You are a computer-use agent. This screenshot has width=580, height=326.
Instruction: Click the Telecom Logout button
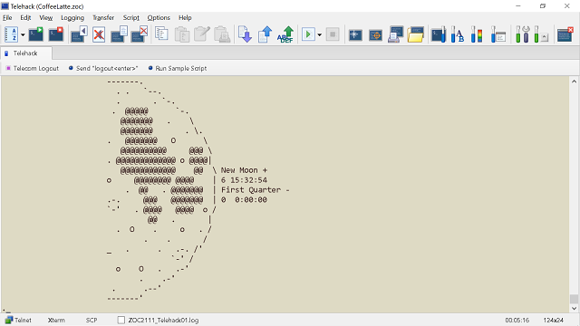pos(33,69)
